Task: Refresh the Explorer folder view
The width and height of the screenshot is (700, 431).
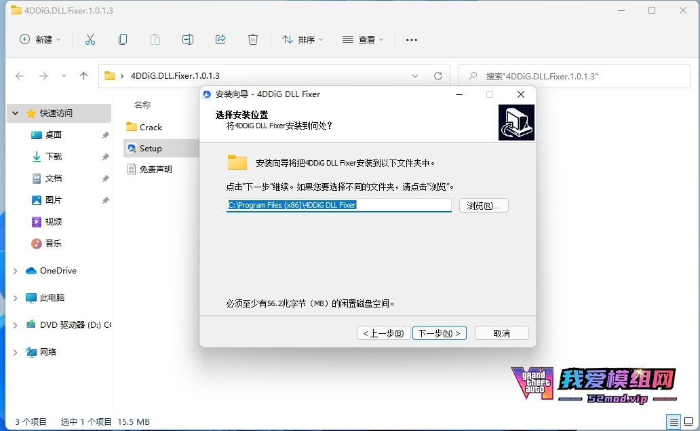Action: click(438, 76)
